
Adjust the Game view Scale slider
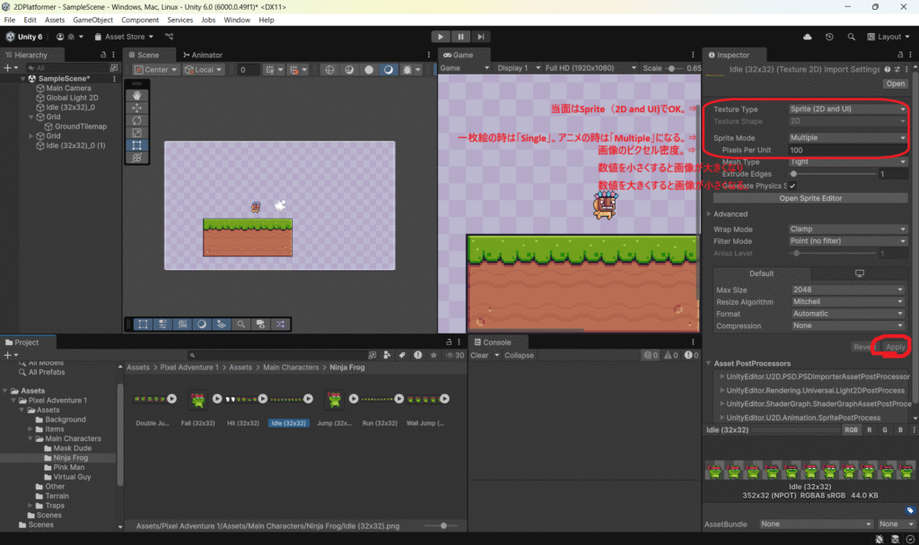(x=673, y=68)
